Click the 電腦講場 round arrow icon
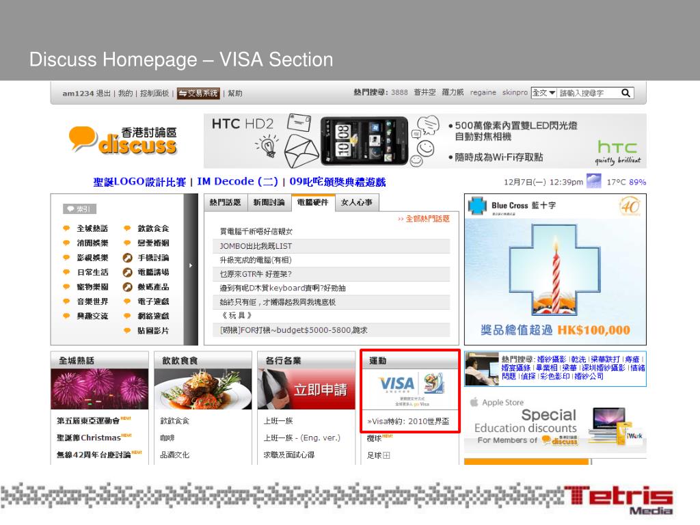The image size is (700, 525). [x=127, y=272]
